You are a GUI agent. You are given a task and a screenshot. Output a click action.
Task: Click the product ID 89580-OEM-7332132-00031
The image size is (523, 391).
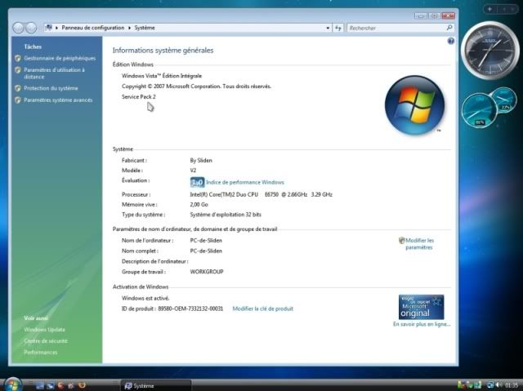190,309
